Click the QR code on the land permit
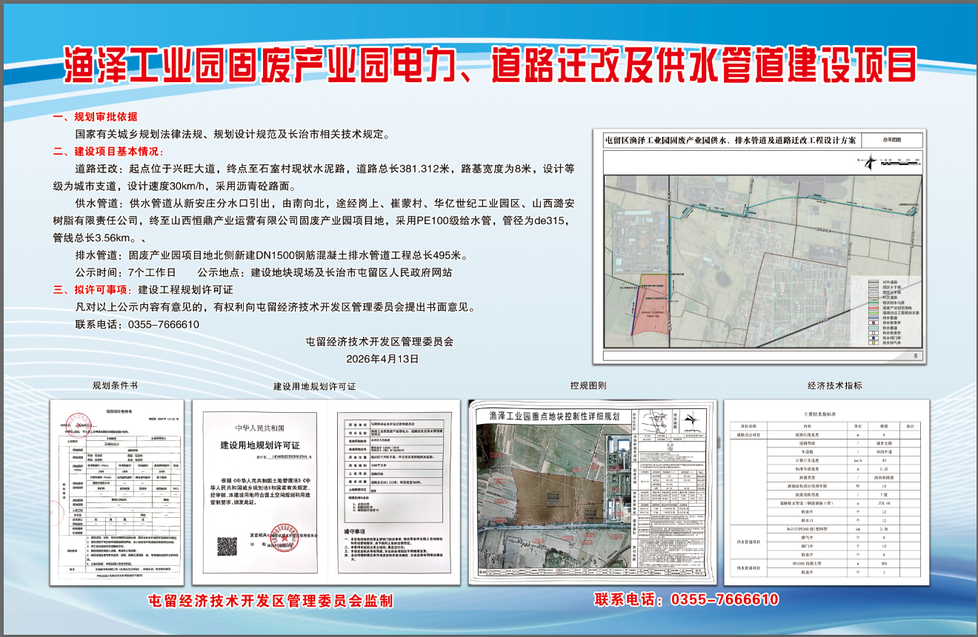The image size is (978, 637). point(227,546)
